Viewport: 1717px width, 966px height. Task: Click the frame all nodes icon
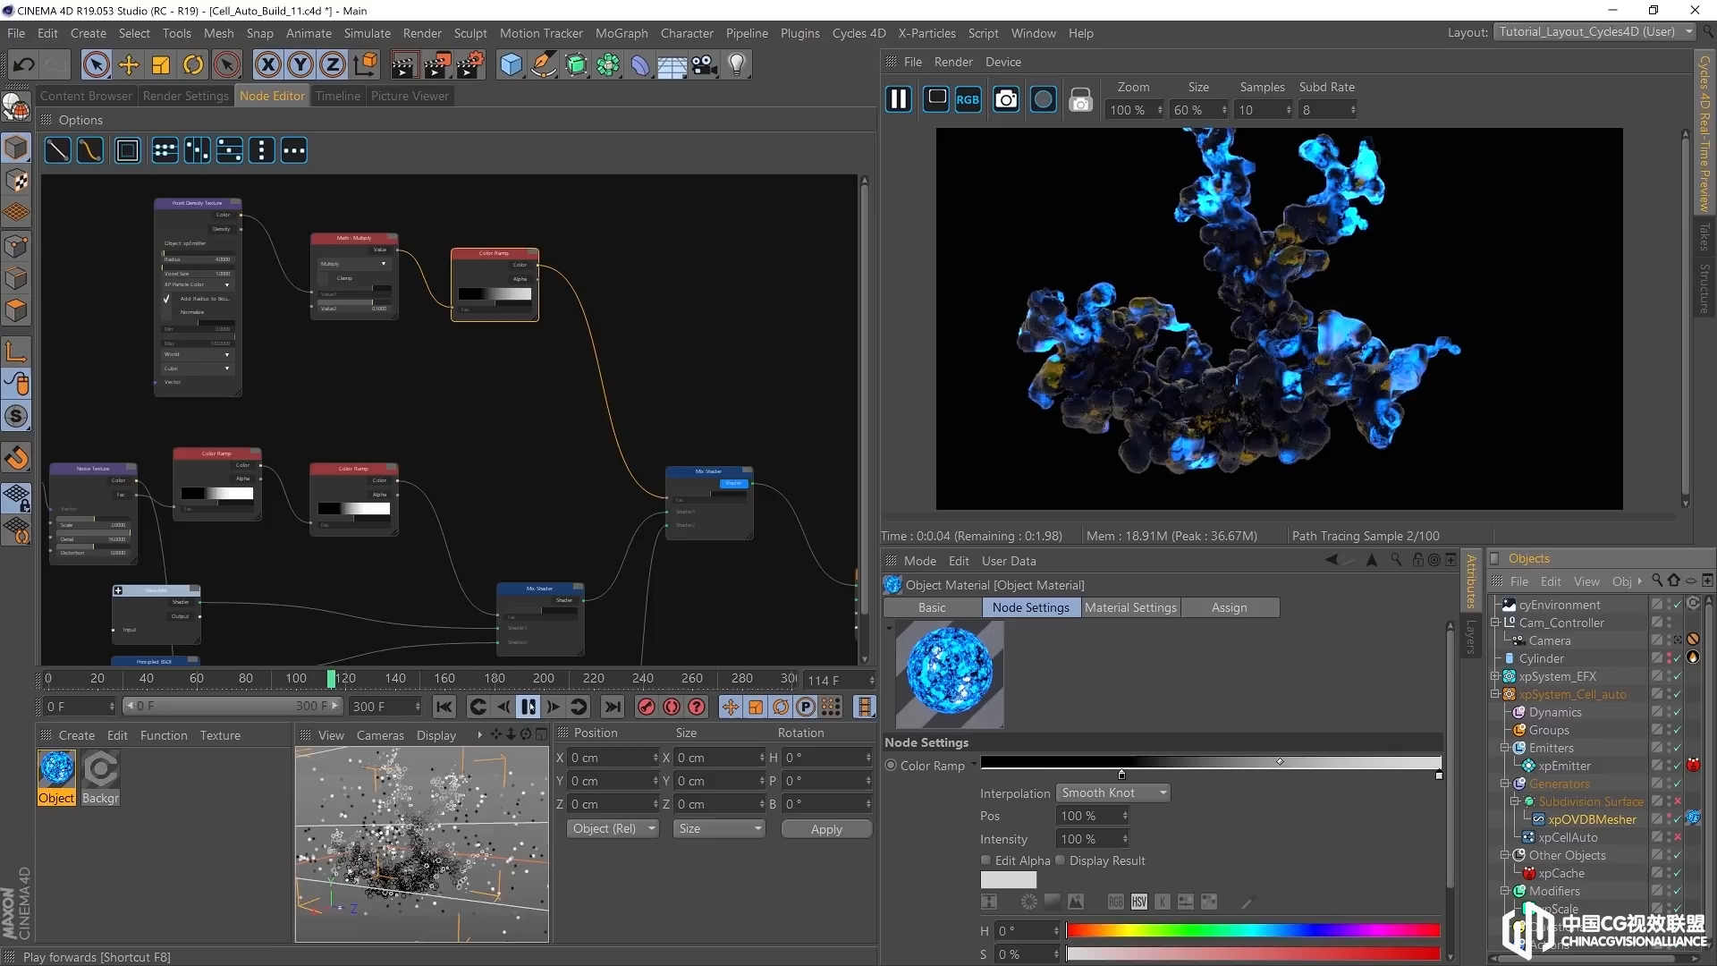128,150
